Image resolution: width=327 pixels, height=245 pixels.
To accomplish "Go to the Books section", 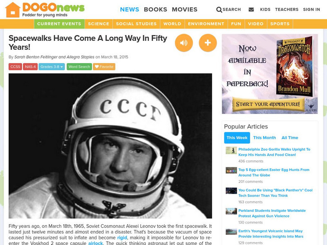I will [155, 9].
